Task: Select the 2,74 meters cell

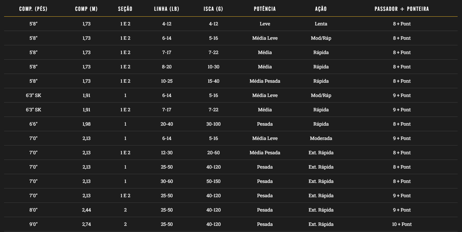Action: [86, 224]
